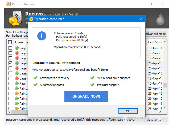Viewport: 173px width, 125px height.
Task: Click the vertical scrollbar thumb
Action: pos(164,85)
